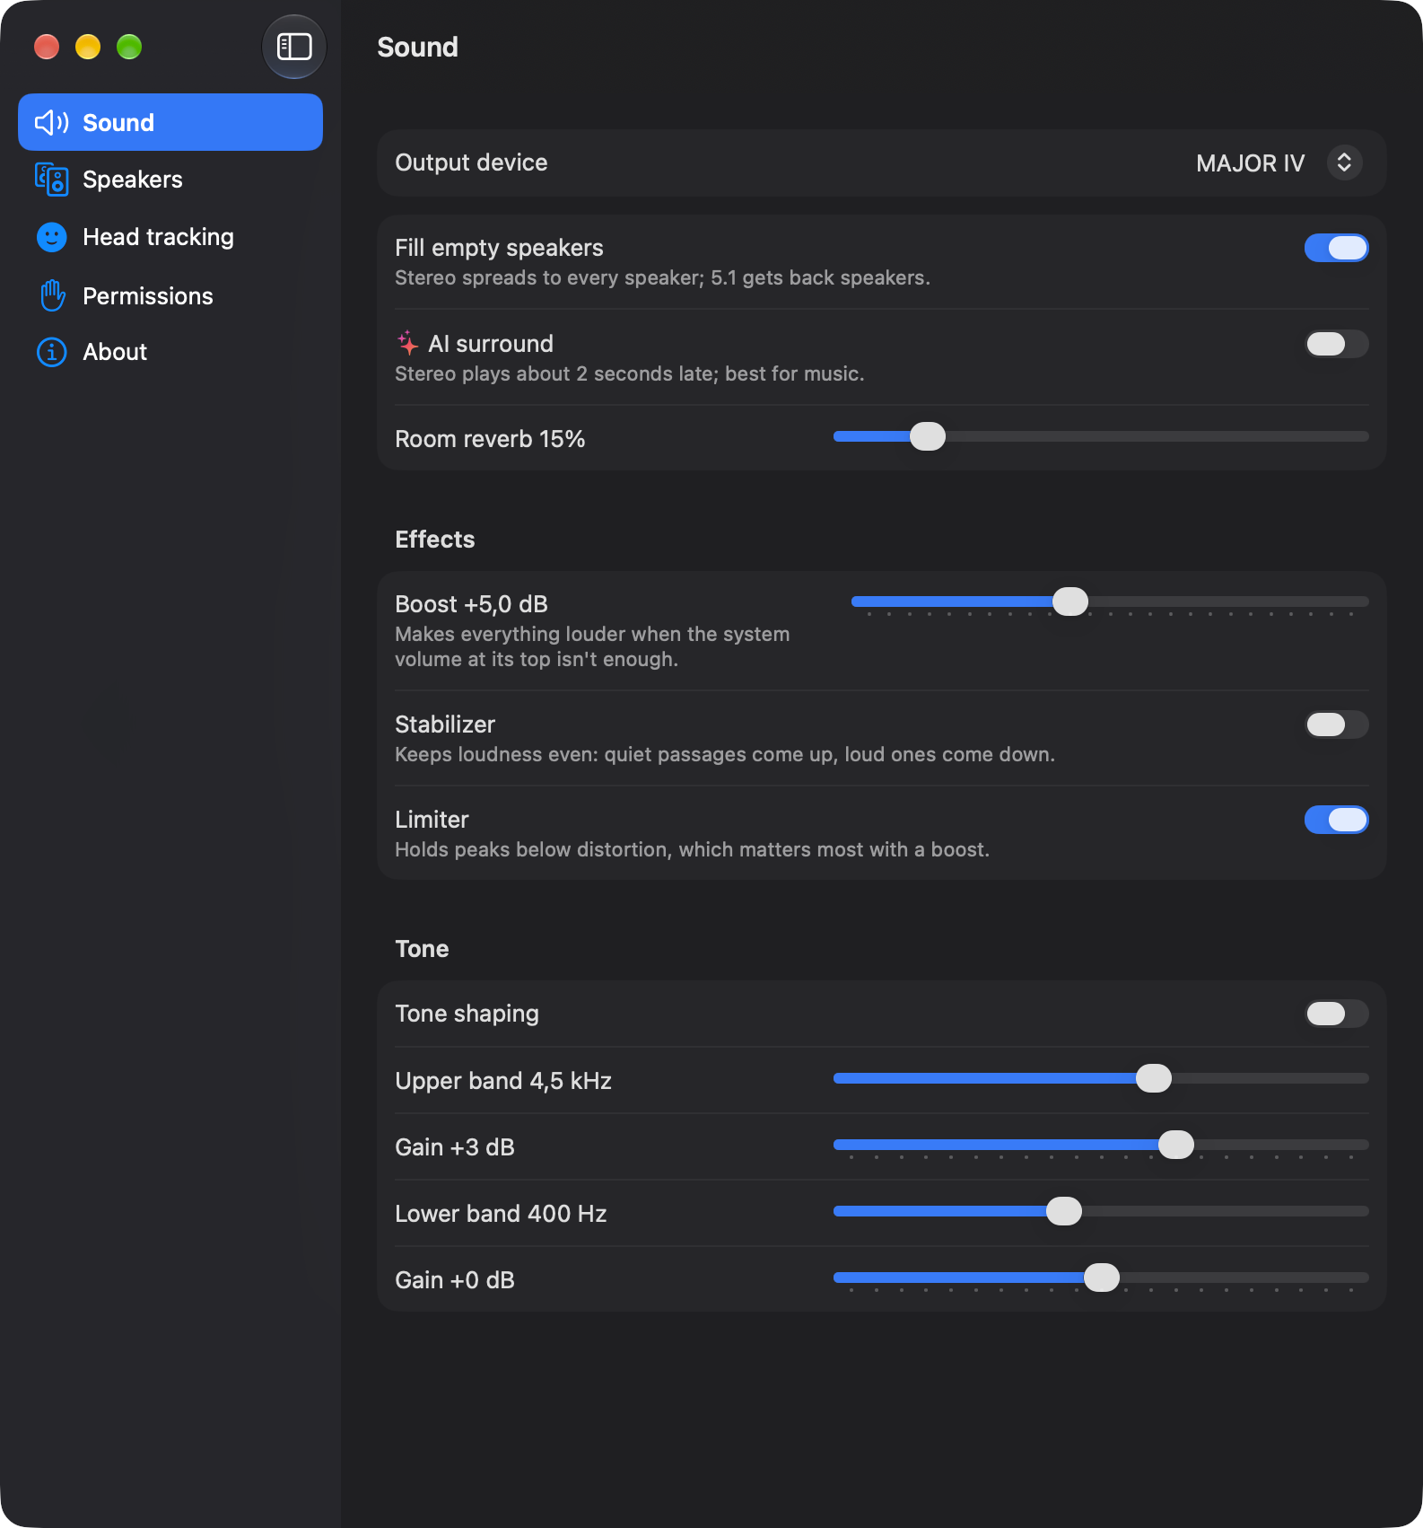
Task: Enable the Tone shaping switch
Action: (x=1336, y=1014)
